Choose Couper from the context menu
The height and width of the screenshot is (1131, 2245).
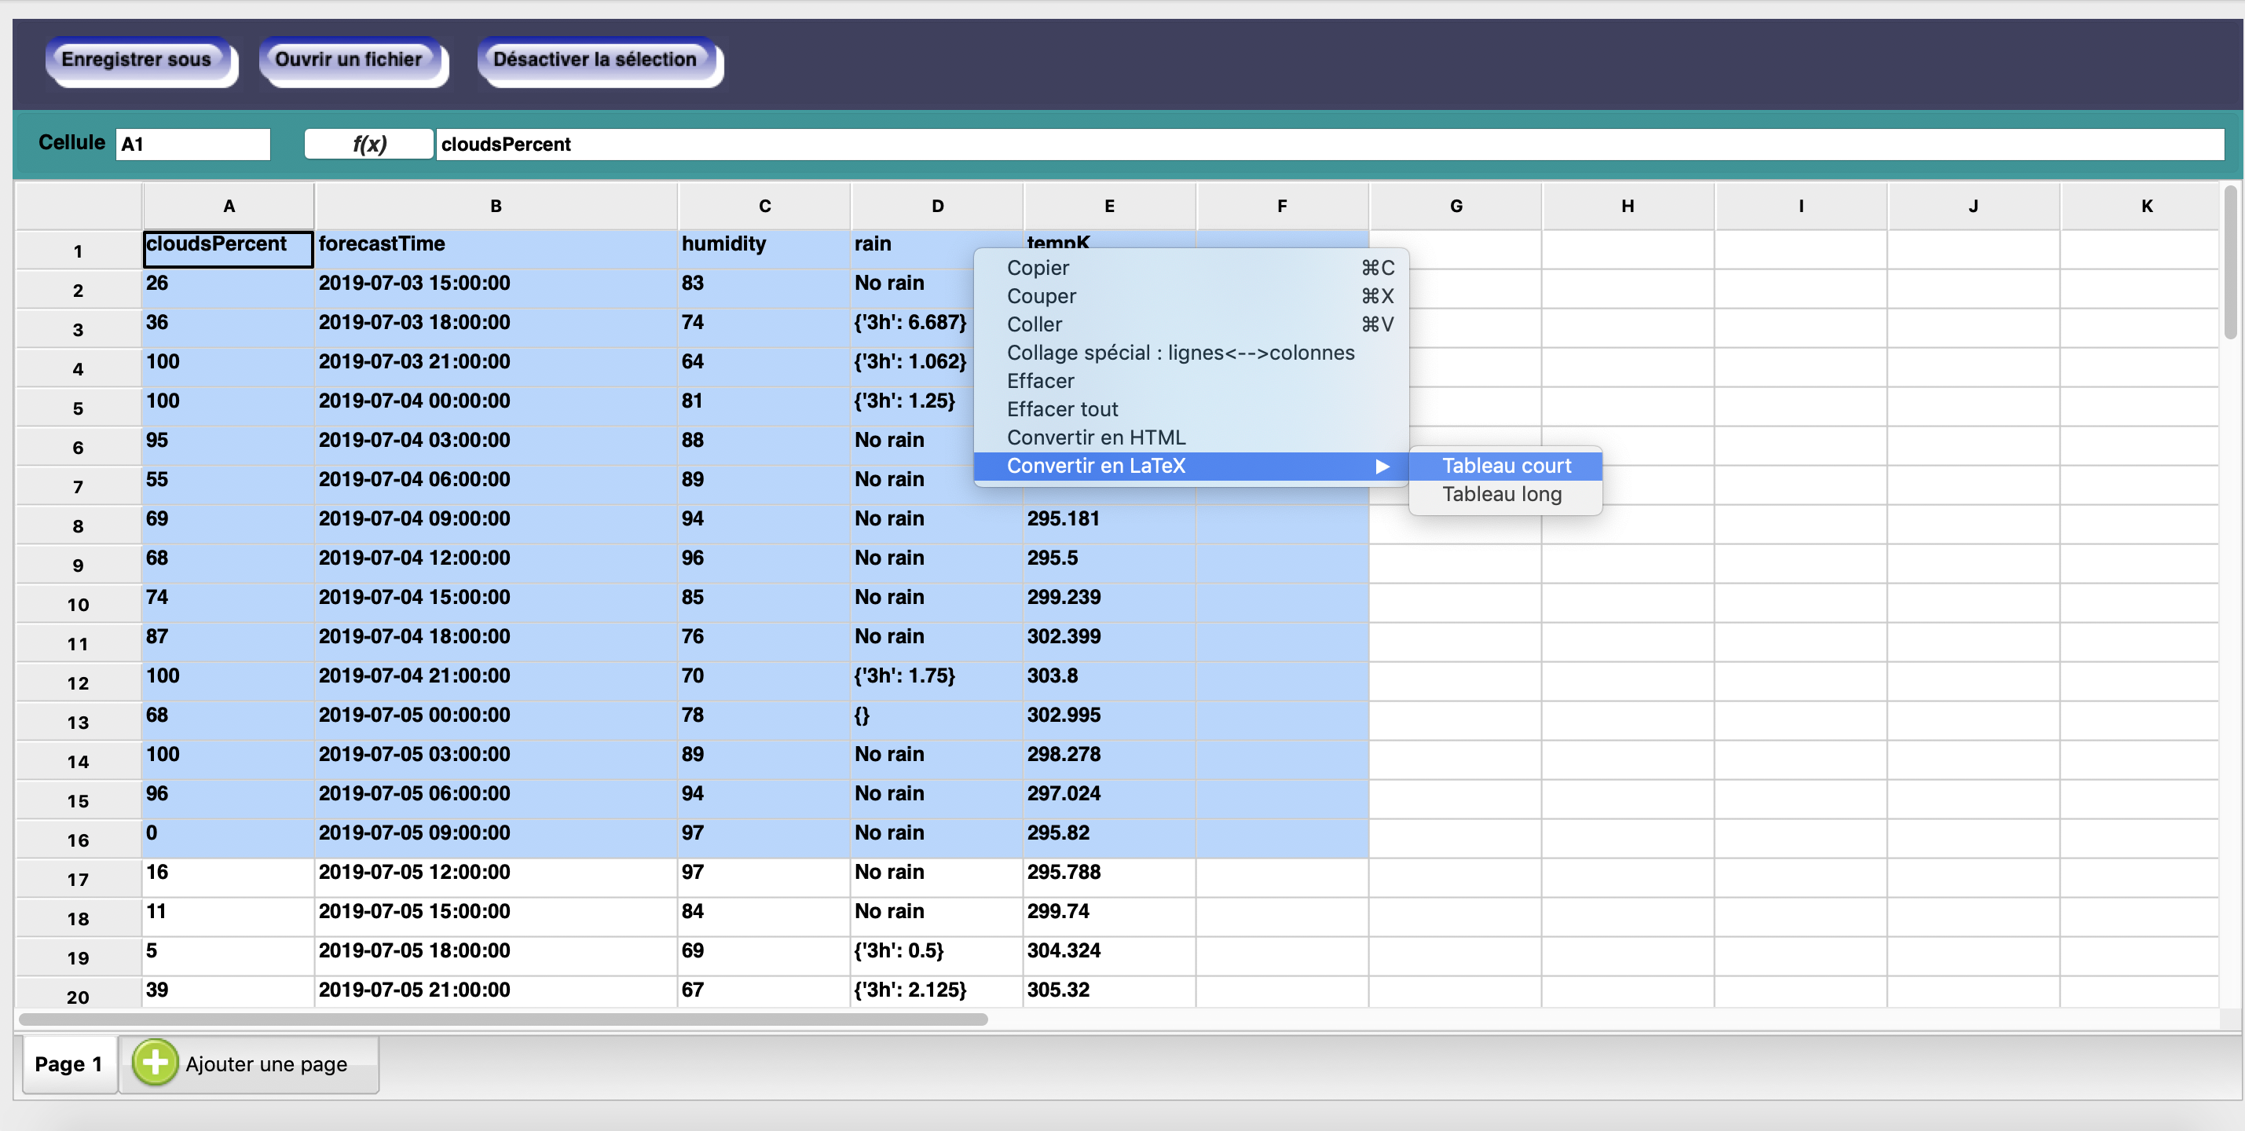[1191, 296]
